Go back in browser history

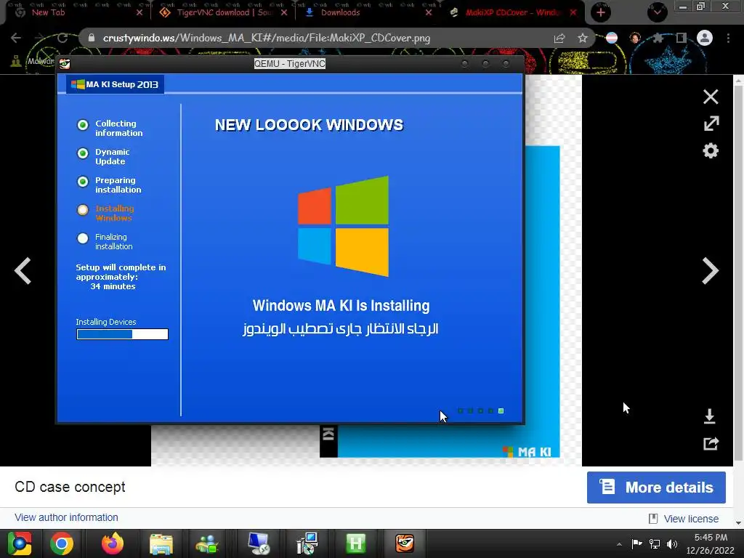pos(16,38)
